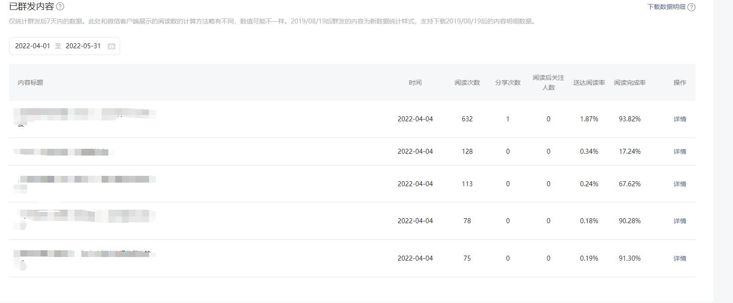
Task: Open 详情 for the row with 75 reads
Action: (x=680, y=258)
